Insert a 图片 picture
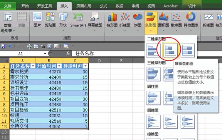222x140 pixels. pyautogui.click(x=37, y=20)
